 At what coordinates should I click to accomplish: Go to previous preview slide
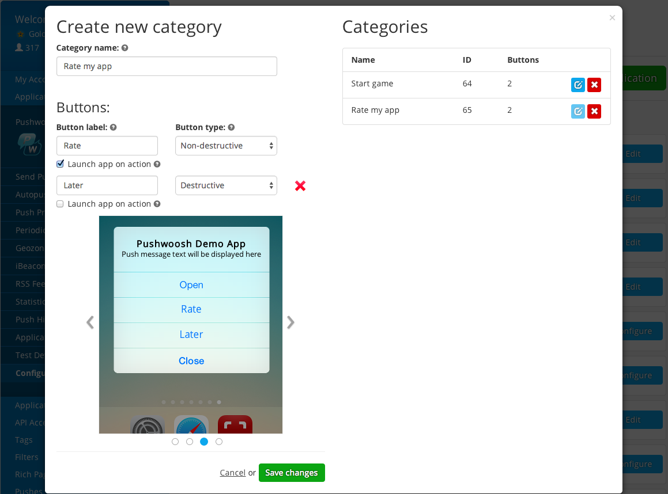coord(90,322)
